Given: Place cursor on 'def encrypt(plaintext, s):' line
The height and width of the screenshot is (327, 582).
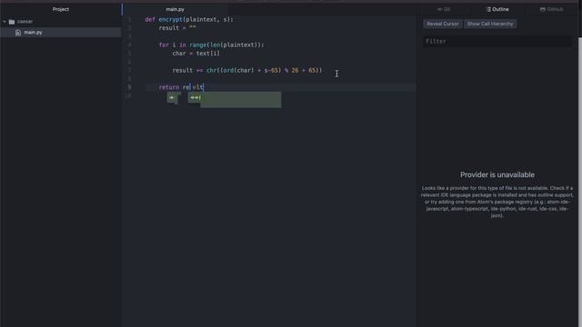Looking at the screenshot, I should [189, 20].
